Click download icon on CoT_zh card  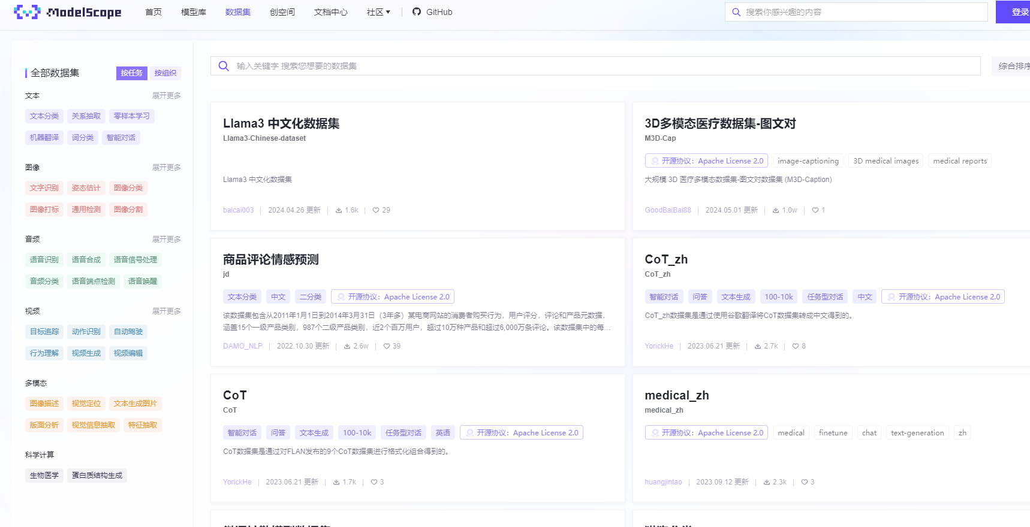point(758,346)
